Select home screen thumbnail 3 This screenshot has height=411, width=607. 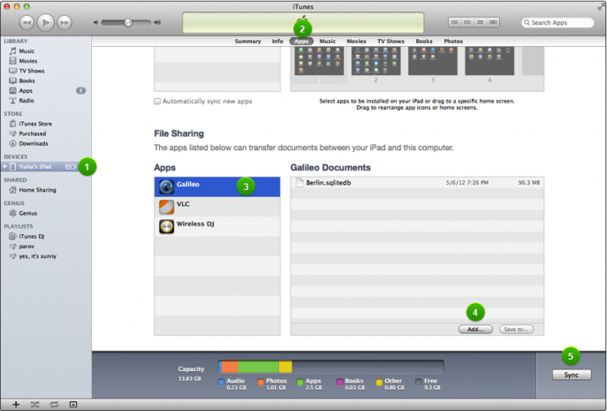[x=433, y=61]
